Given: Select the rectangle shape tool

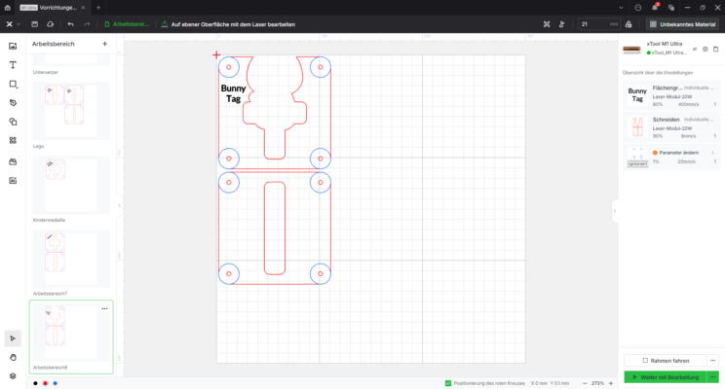Looking at the screenshot, I should click(13, 84).
